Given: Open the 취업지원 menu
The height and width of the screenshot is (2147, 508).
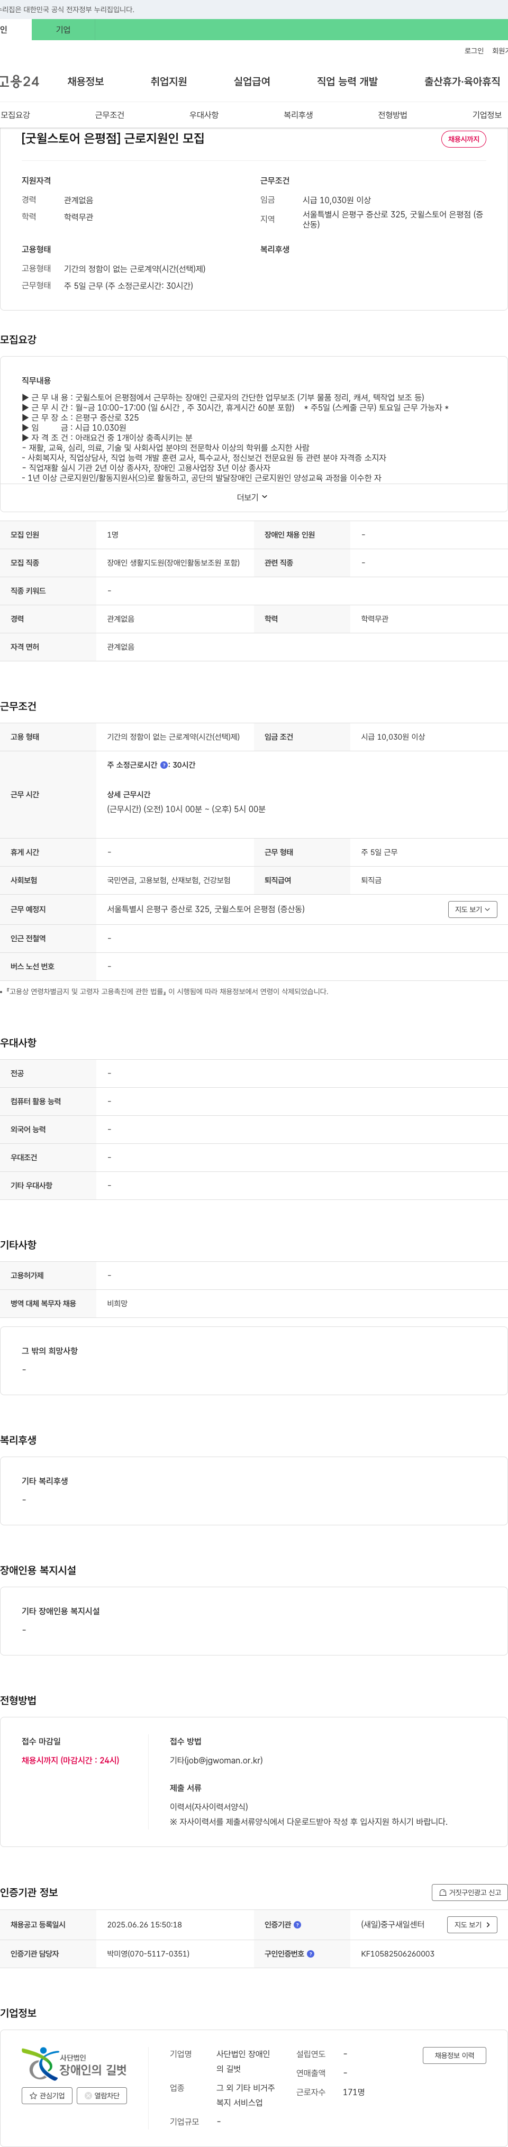Looking at the screenshot, I should [168, 81].
